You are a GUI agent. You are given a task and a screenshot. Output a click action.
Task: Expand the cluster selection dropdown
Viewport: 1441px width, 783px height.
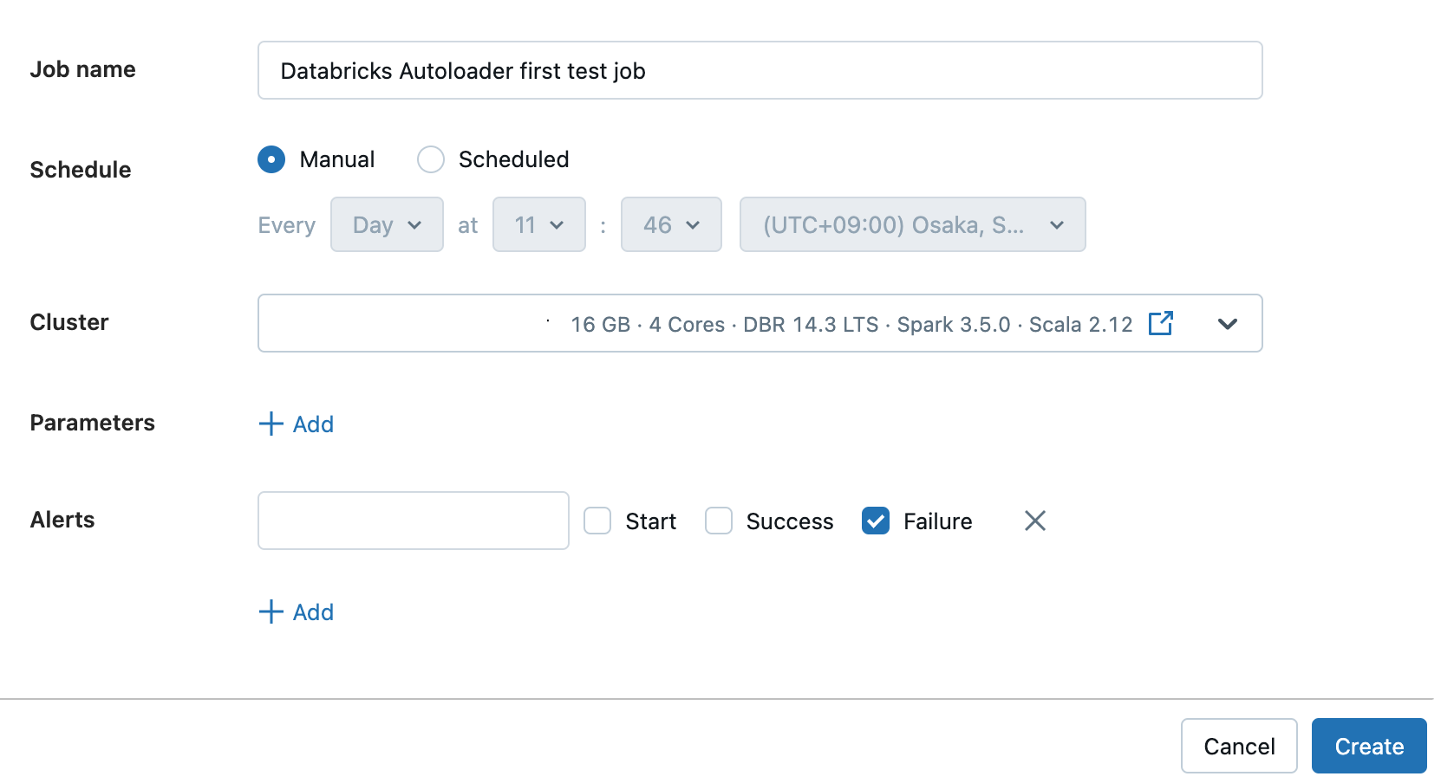click(x=1228, y=325)
